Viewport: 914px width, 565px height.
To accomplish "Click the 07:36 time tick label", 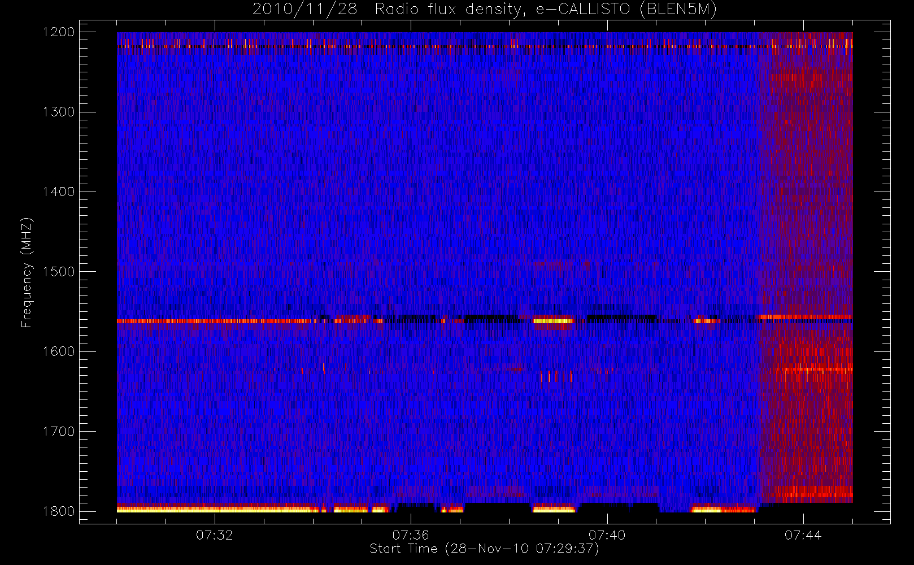I will click(x=411, y=535).
